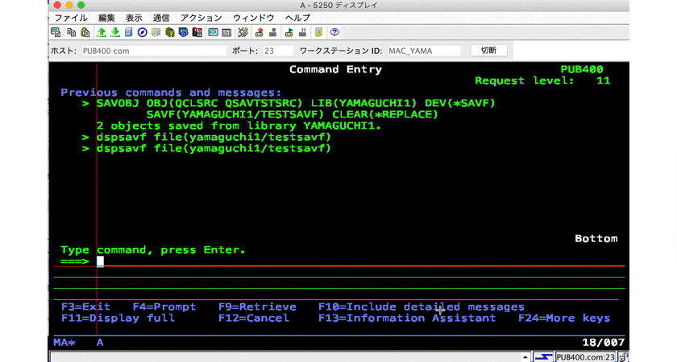
Task: Click the yellow scroll script icon
Action: point(318,32)
